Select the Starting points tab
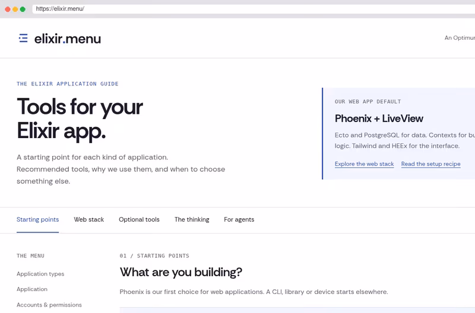 click(37, 219)
